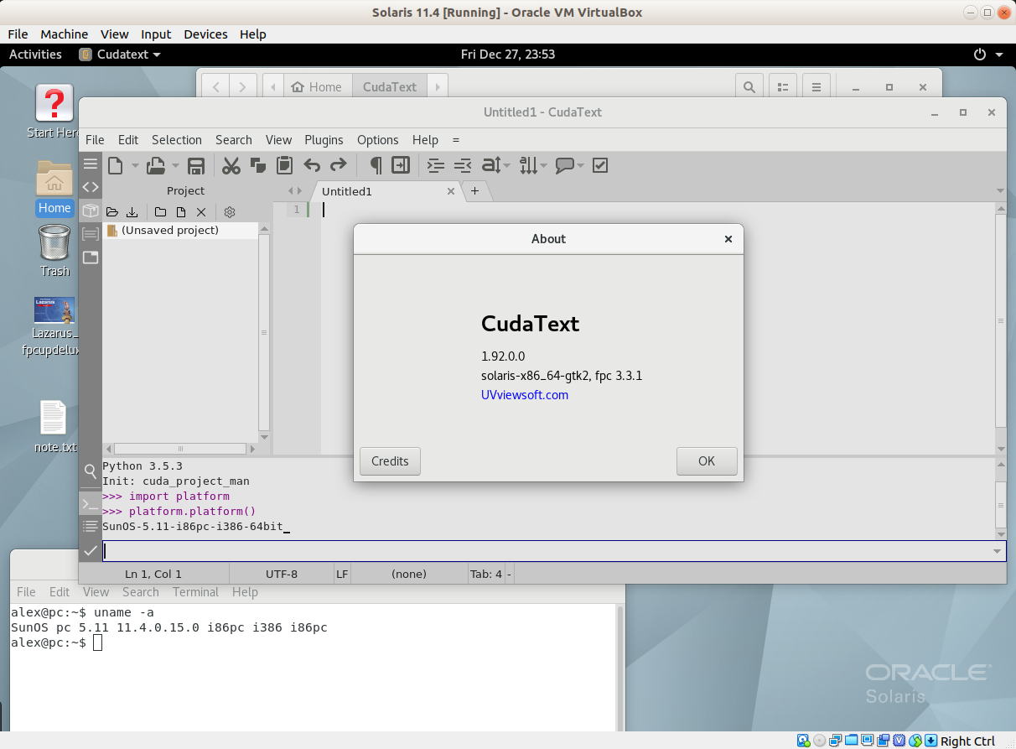Click the (none) lexer status cell

(409, 574)
